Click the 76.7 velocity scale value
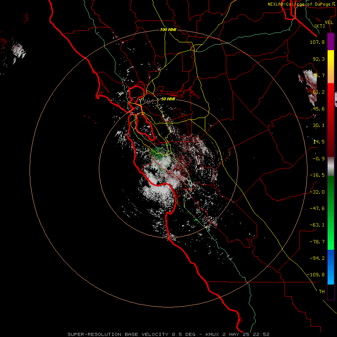The image size is (337, 337). point(319,75)
